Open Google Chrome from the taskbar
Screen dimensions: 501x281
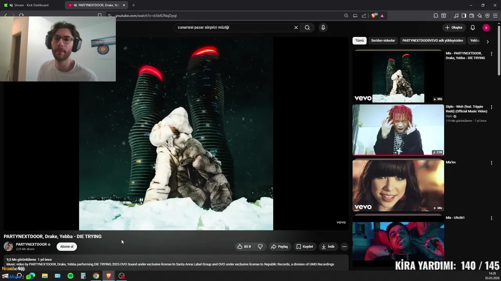[96, 276]
